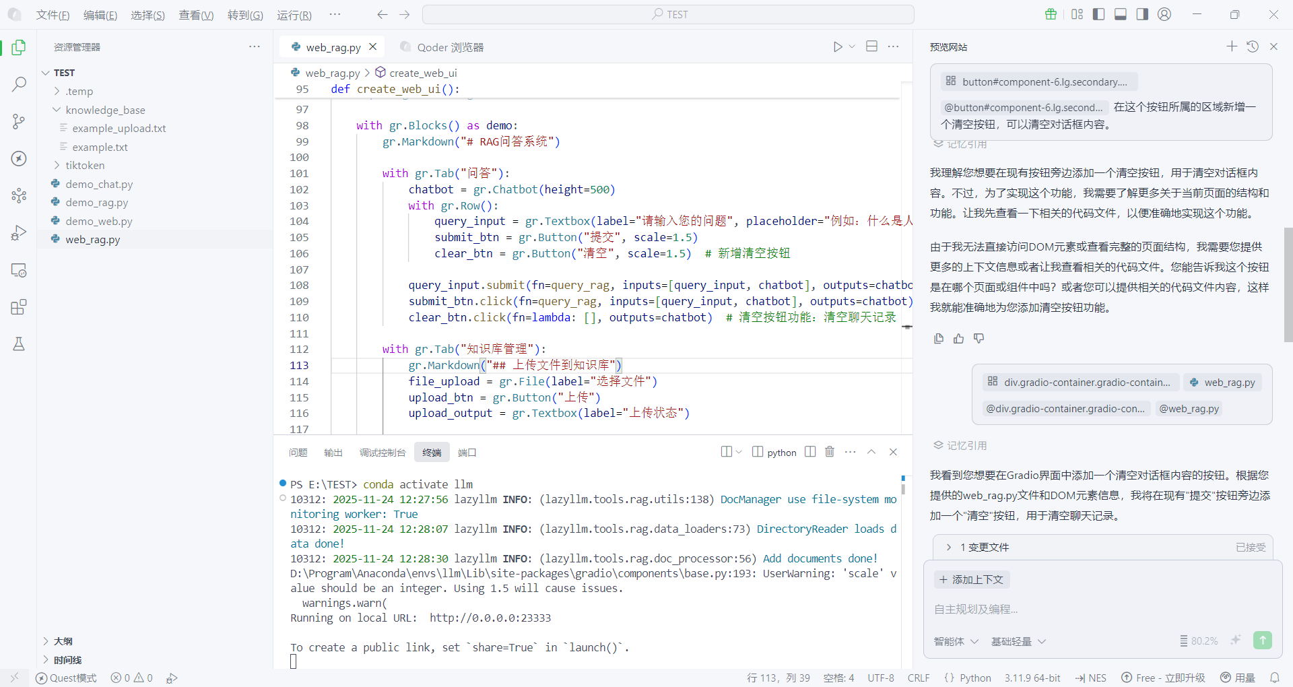The image size is (1293, 687).
Task: Open the 查看(V) menu
Action: pos(196,15)
